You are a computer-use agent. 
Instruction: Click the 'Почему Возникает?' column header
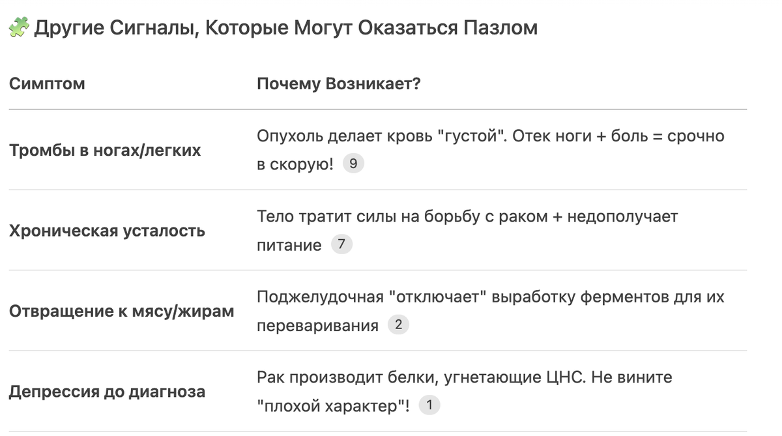[x=339, y=85]
